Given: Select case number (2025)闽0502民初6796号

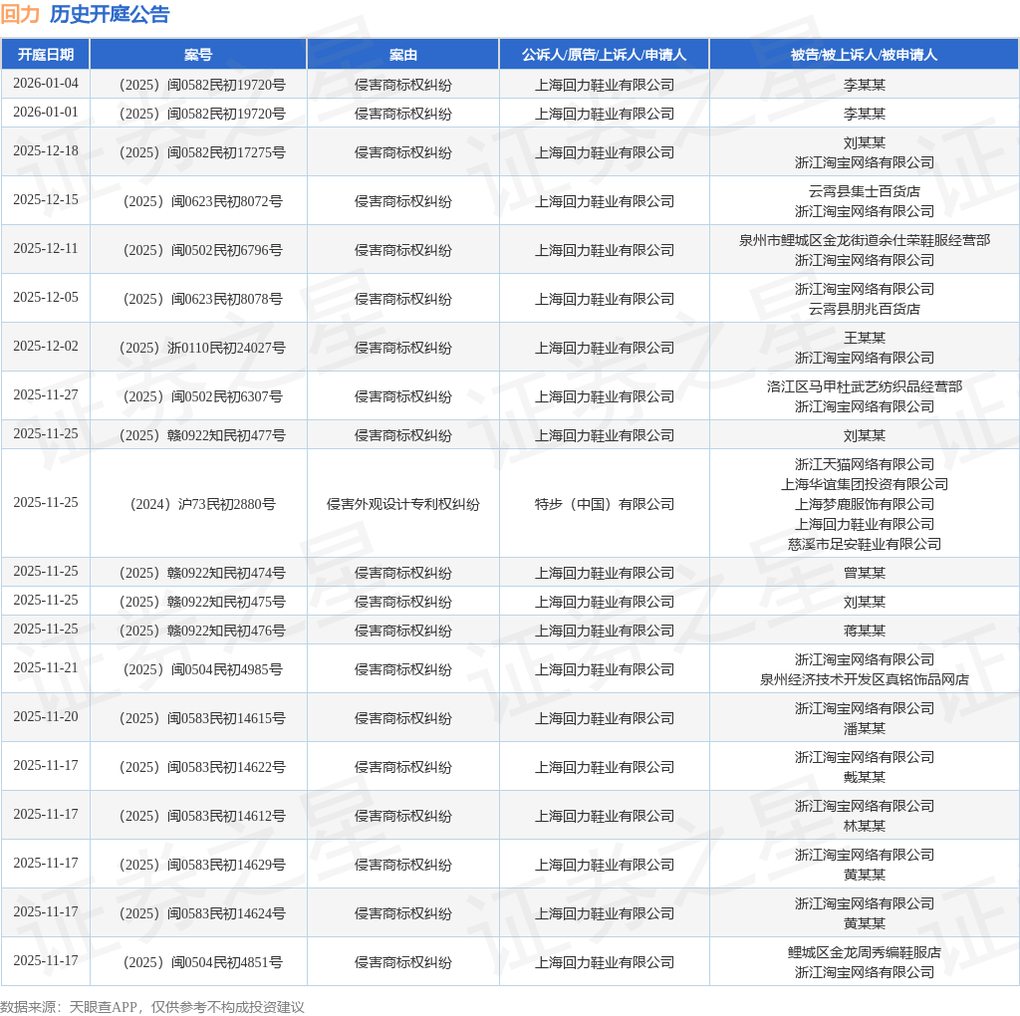Looking at the screenshot, I should coord(202,250).
